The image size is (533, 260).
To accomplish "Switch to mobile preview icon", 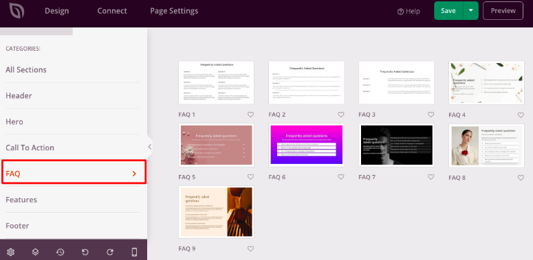I will point(134,252).
